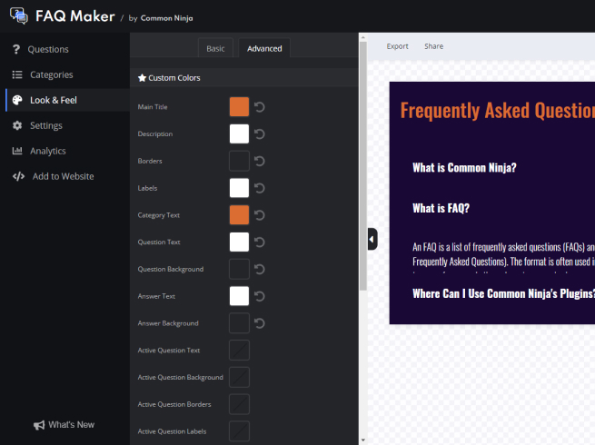Expand 'Where Can I Use' question
This screenshot has height=445, width=595.
[x=503, y=293]
